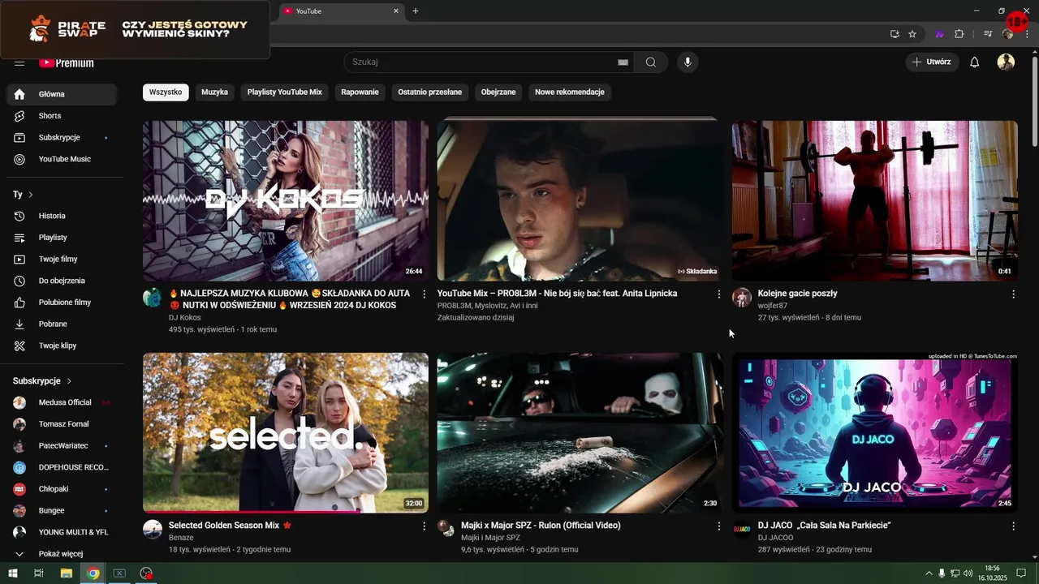Open taskbar volume control
This screenshot has height=584, width=1039.
969,573
